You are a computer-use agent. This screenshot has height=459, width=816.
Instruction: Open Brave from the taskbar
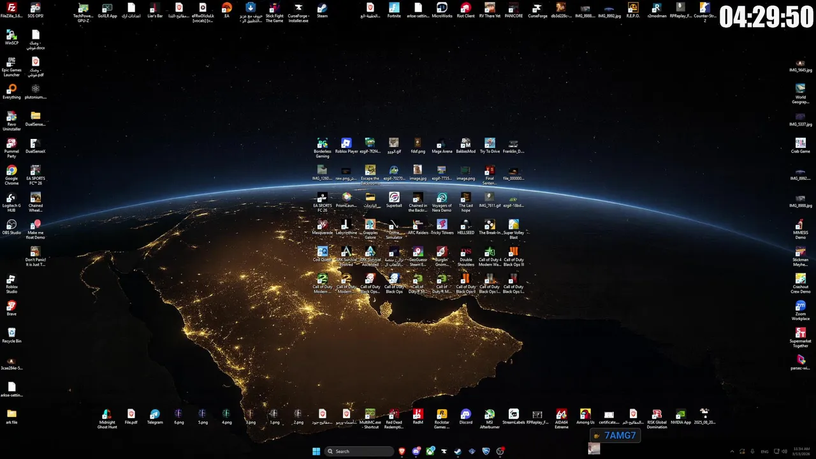point(402,451)
